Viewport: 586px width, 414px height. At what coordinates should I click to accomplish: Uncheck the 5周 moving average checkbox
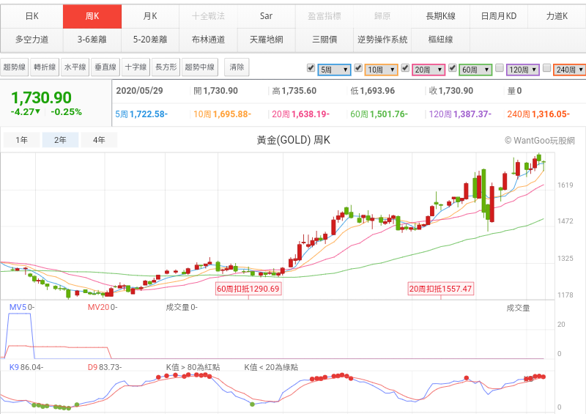point(311,68)
